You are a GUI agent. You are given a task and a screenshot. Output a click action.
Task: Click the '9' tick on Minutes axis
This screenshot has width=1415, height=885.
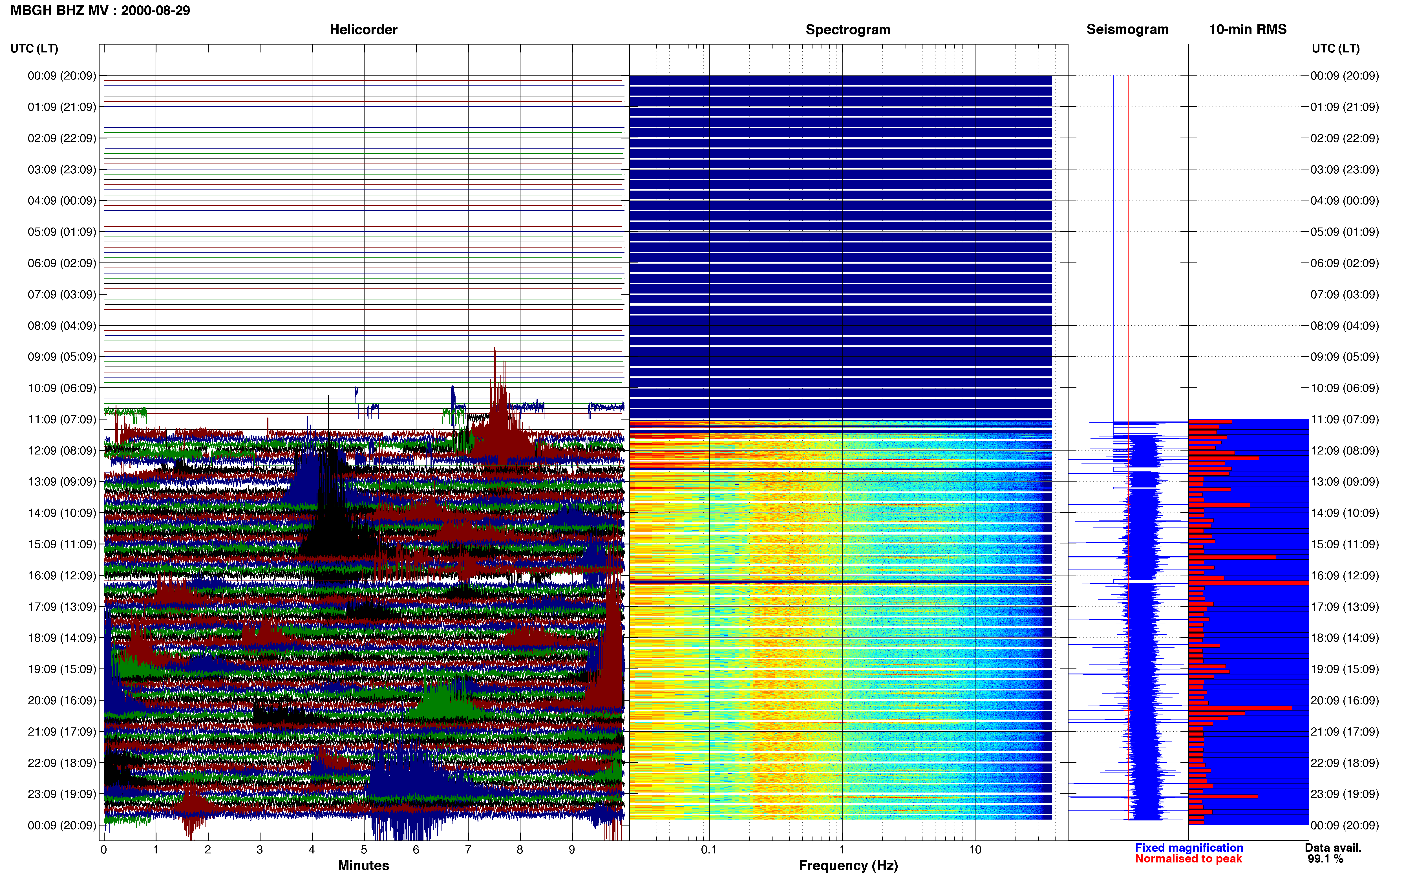(x=572, y=849)
